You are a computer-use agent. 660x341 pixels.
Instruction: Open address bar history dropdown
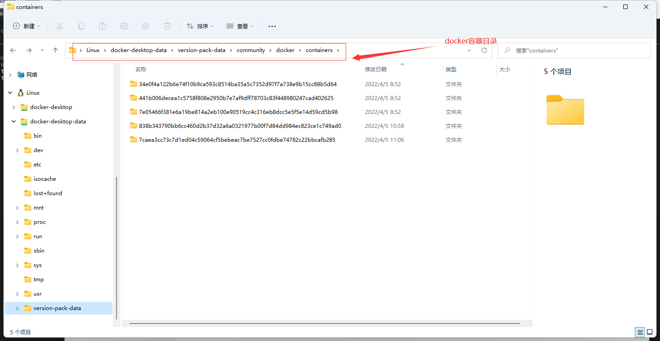[469, 50]
